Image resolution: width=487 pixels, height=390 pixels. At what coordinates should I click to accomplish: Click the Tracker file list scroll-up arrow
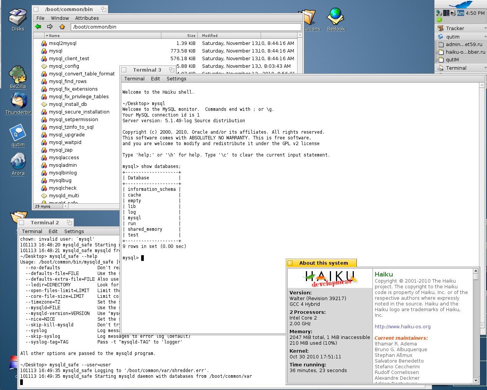pyautogui.click(x=300, y=35)
